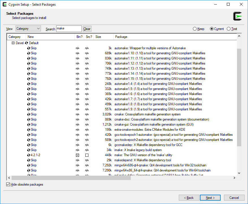Screen dimensions: 248x204
Task: Click the cycle icon on the automake wrapper row
Action: pyautogui.click(x=29, y=48)
